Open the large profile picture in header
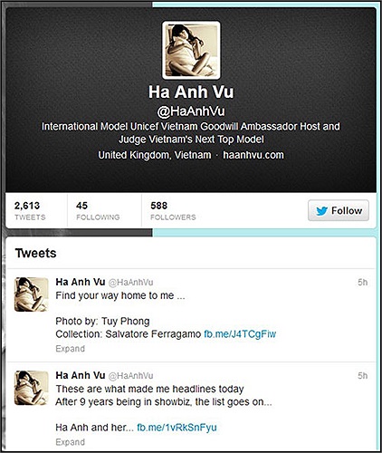Screen dimensions: 382x453 (x=191, y=50)
